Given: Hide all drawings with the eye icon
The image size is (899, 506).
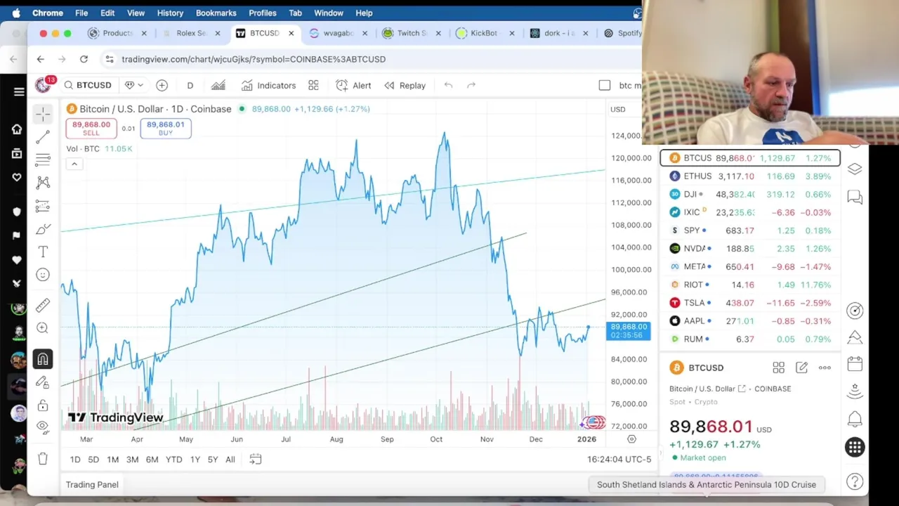Looking at the screenshot, I should pos(43,427).
